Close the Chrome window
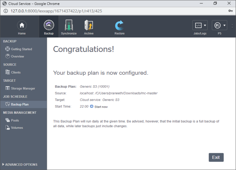This screenshot has height=170, width=236. point(229,4)
